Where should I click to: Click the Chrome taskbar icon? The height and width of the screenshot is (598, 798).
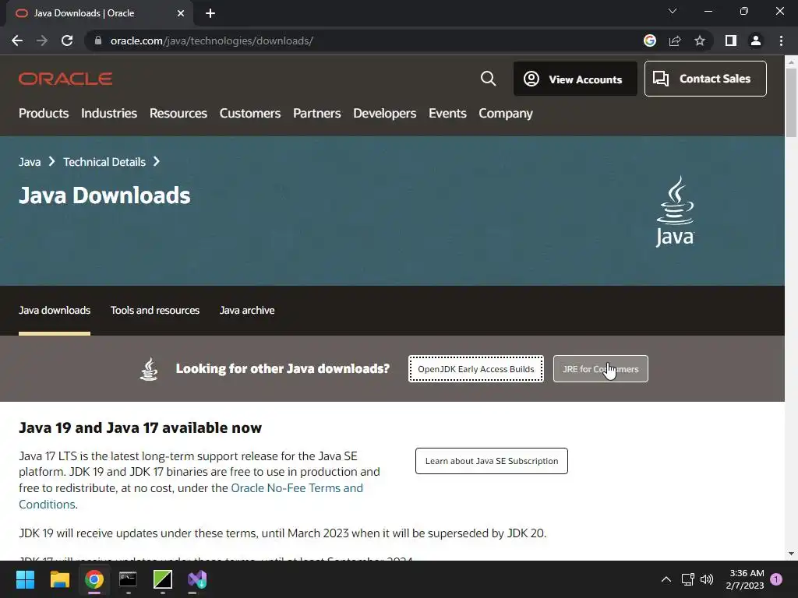coord(94,579)
